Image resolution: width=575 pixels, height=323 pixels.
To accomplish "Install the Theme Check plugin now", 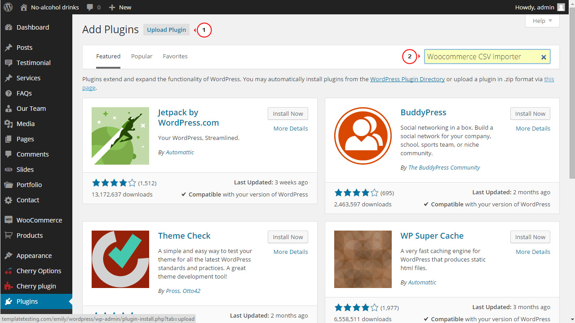I will coord(288,237).
